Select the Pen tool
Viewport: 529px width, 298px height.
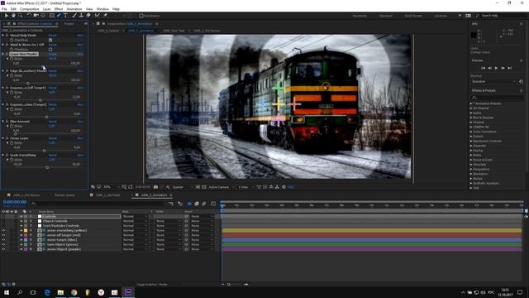(59, 16)
